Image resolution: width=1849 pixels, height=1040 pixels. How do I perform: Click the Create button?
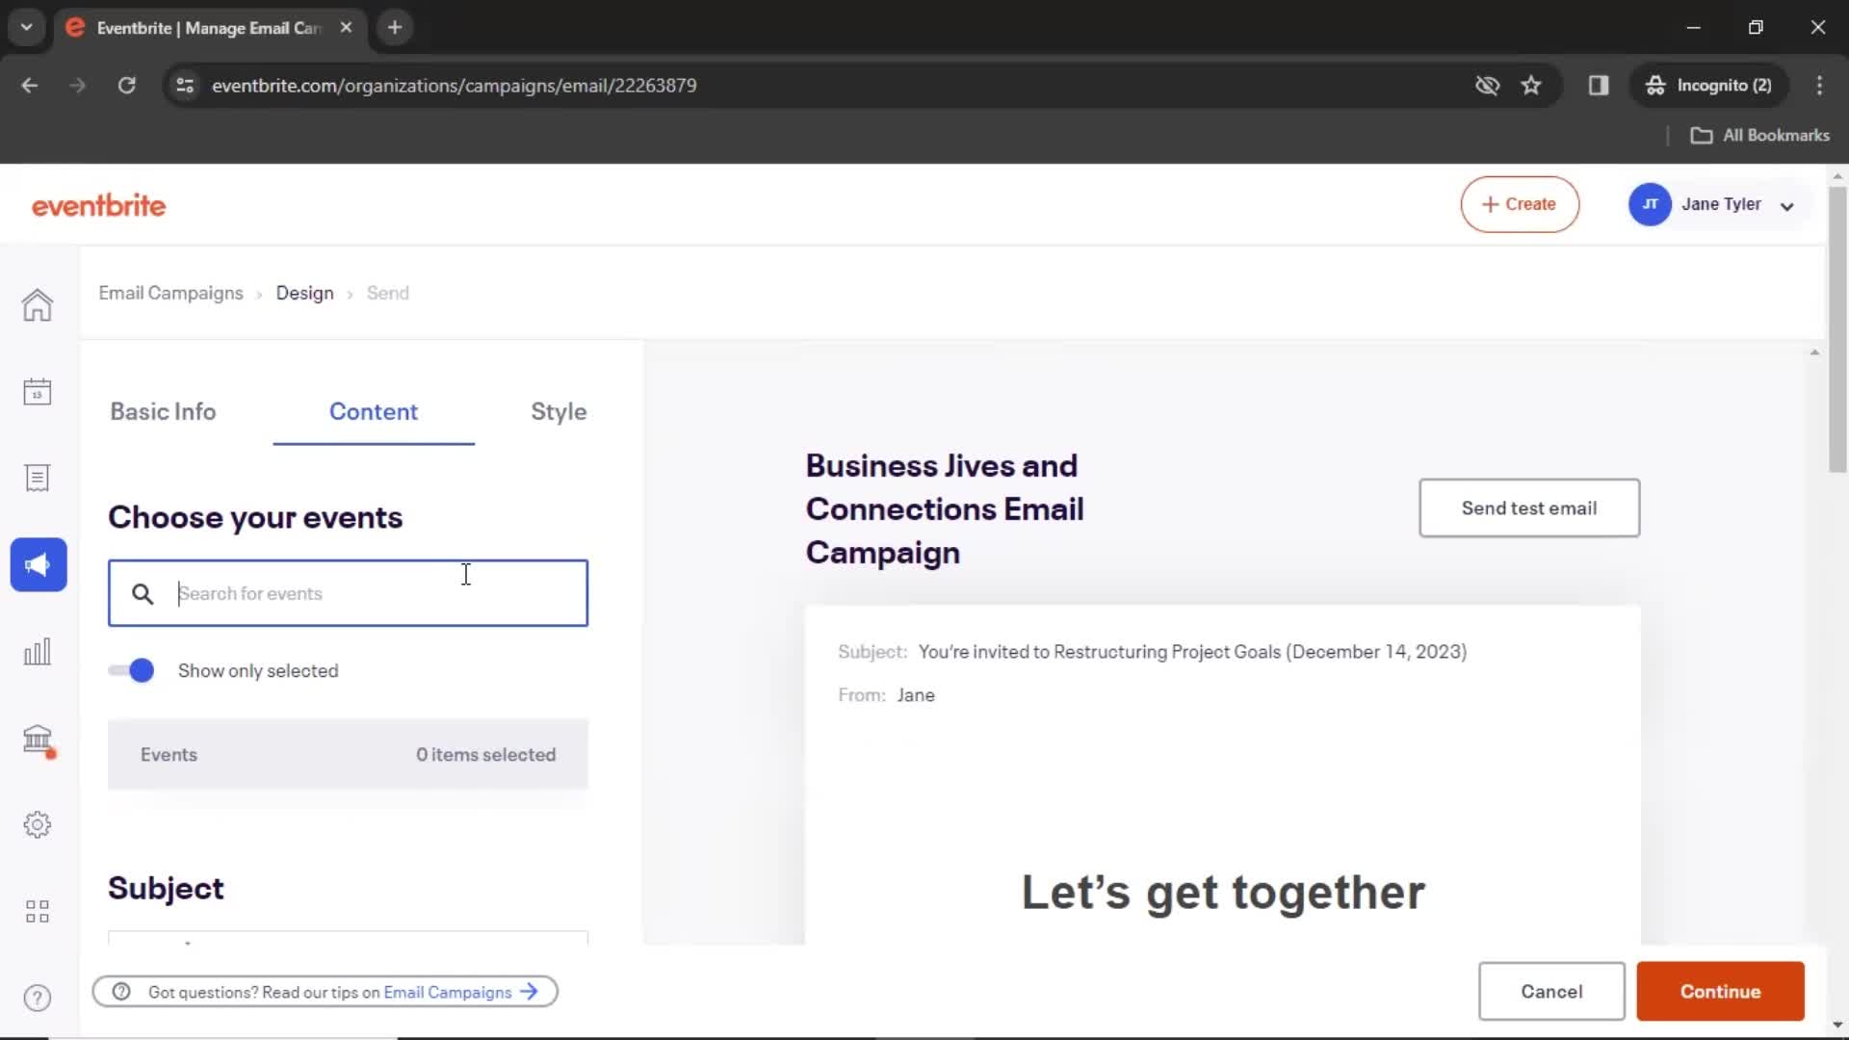(1520, 204)
